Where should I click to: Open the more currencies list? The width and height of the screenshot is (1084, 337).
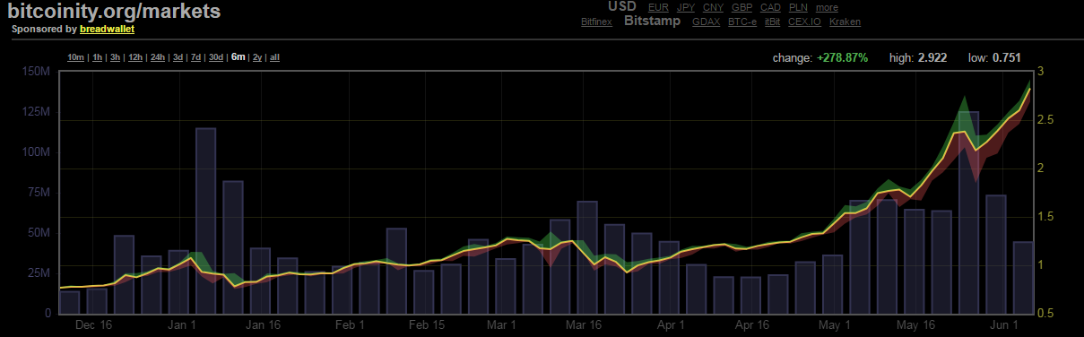click(827, 7)
